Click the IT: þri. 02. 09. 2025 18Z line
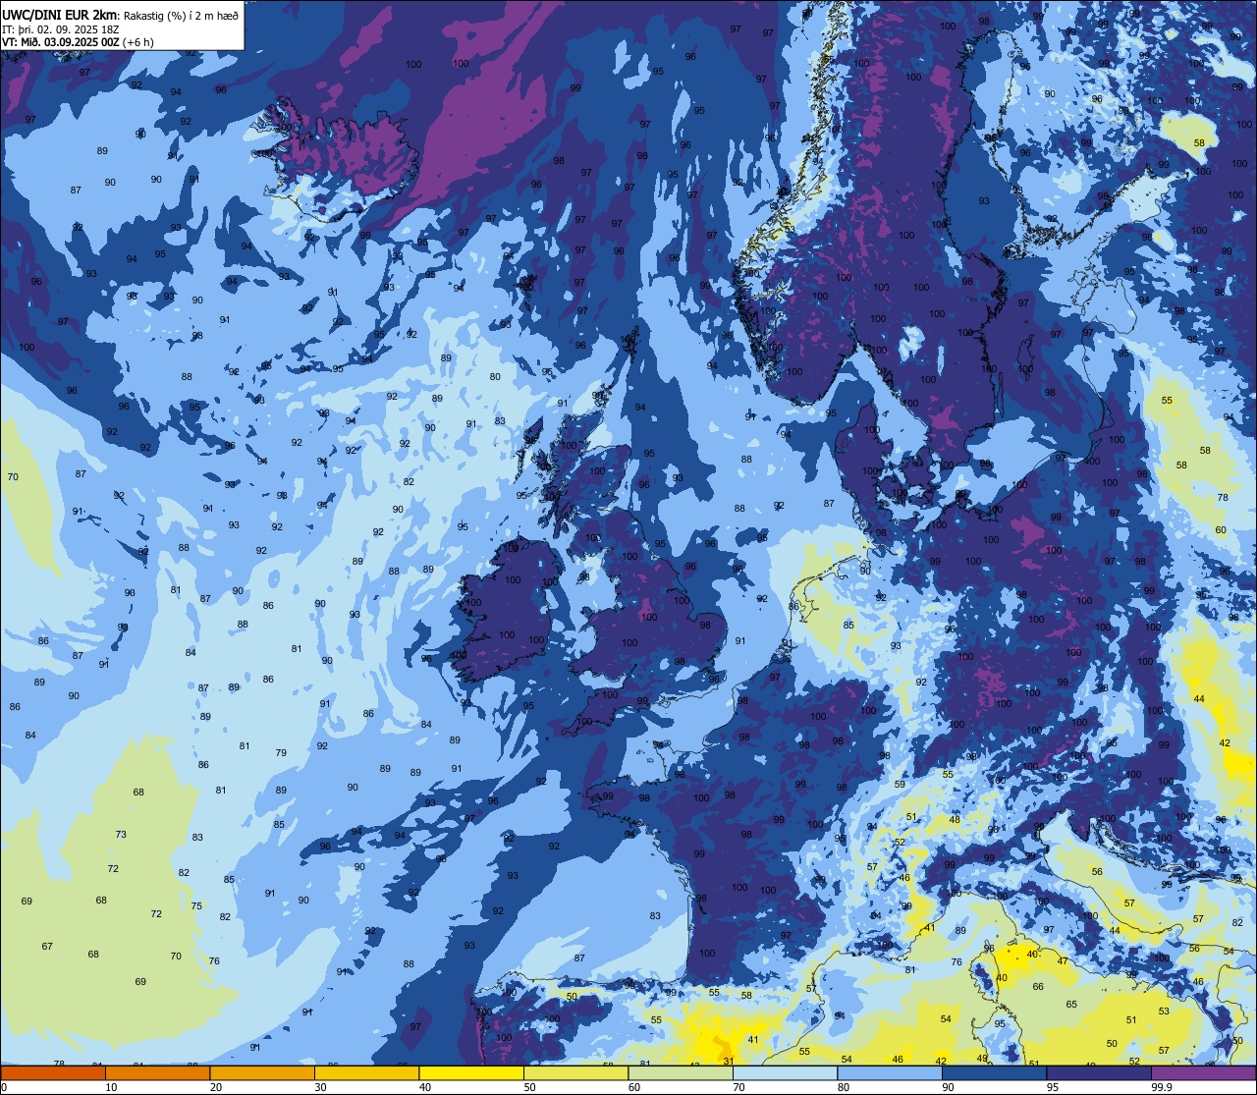 tap(61, 28)
